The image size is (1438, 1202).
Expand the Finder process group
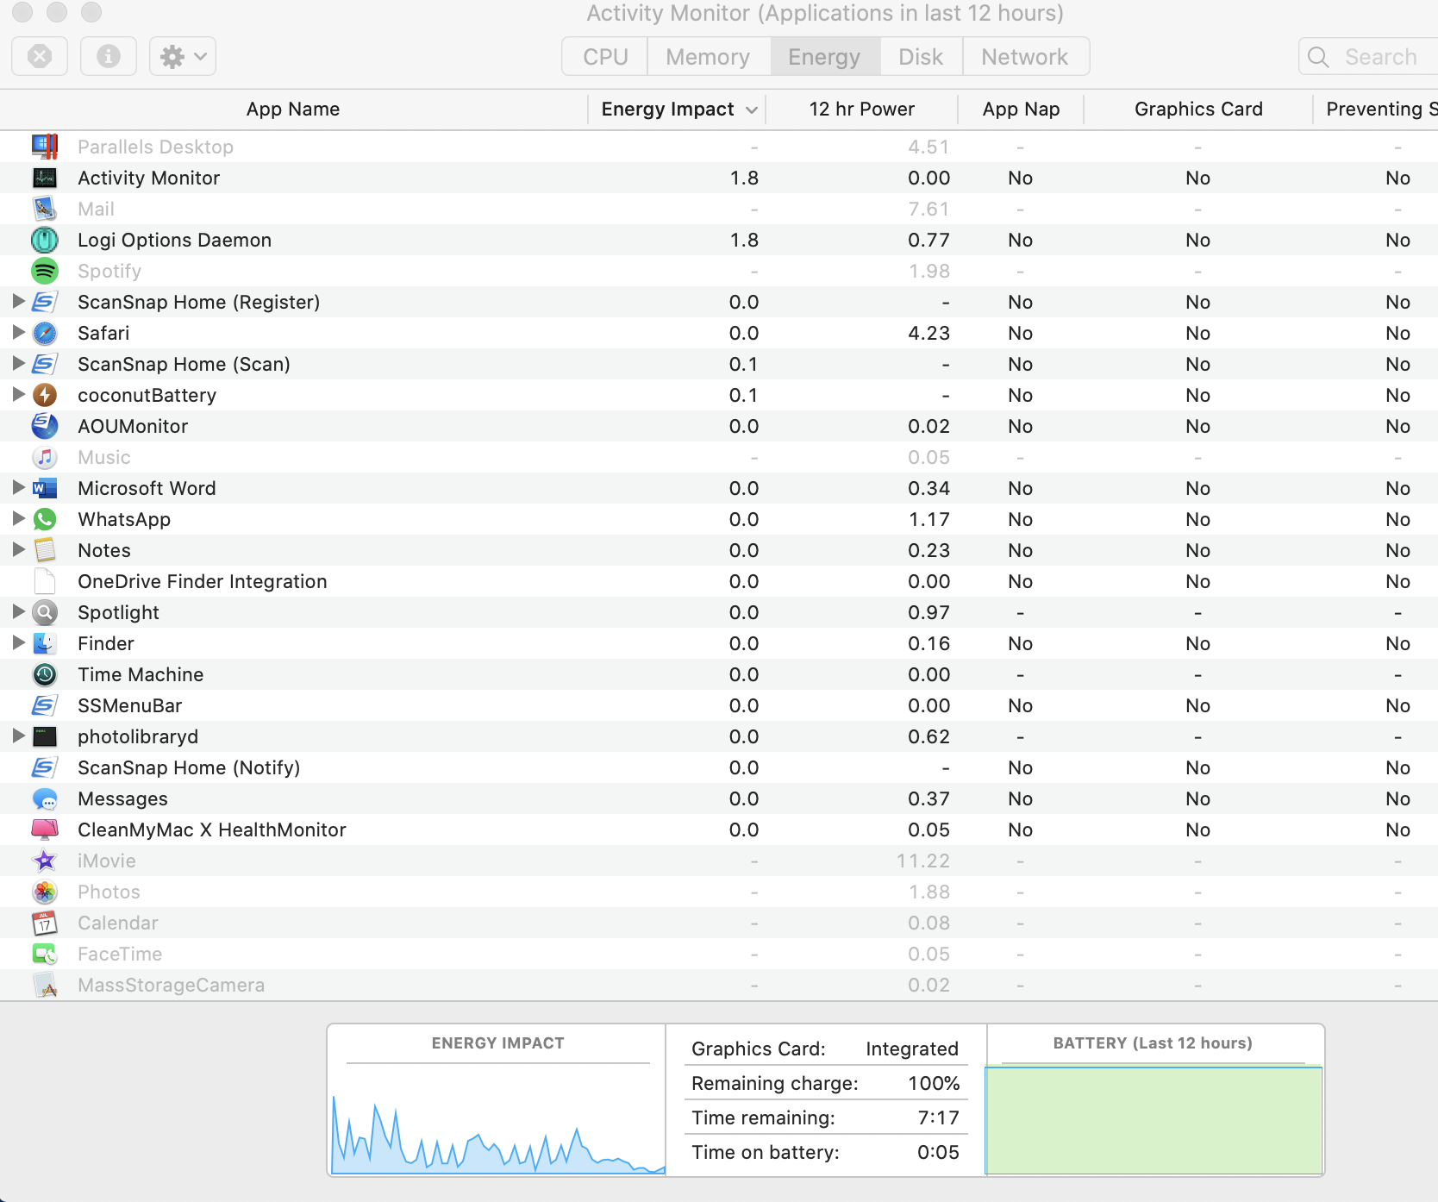coord(18,643)
